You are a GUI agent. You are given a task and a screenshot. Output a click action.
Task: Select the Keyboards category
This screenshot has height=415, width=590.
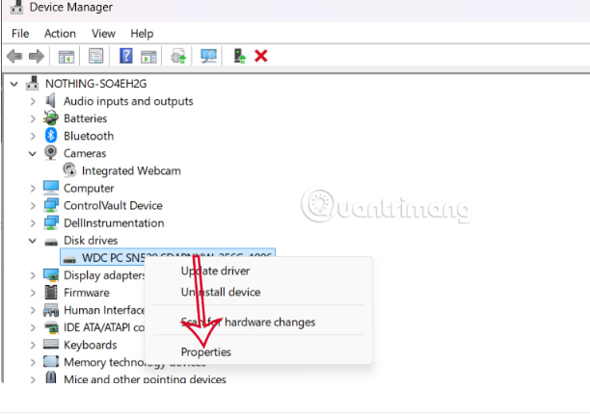coord(90,345)
